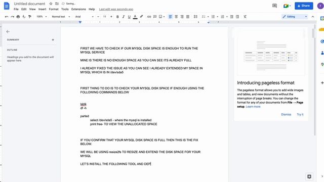Open the Google account avatar
The image size is (324, 182).
(320, 6)
